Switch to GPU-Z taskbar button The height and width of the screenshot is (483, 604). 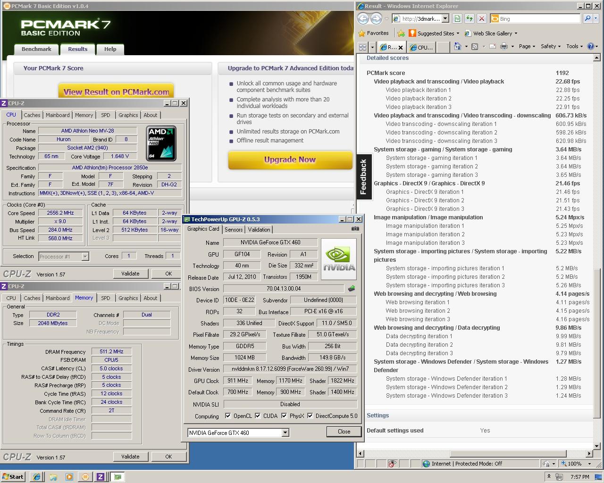[x=117, y=477]
